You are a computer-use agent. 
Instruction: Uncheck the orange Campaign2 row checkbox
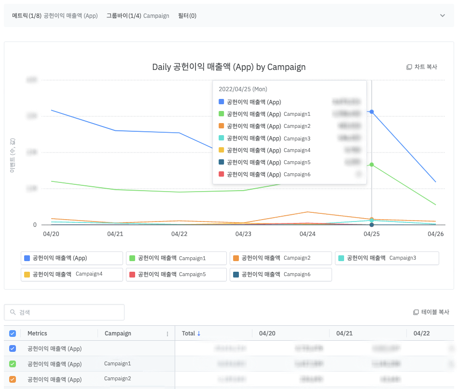tap(13, 379)
